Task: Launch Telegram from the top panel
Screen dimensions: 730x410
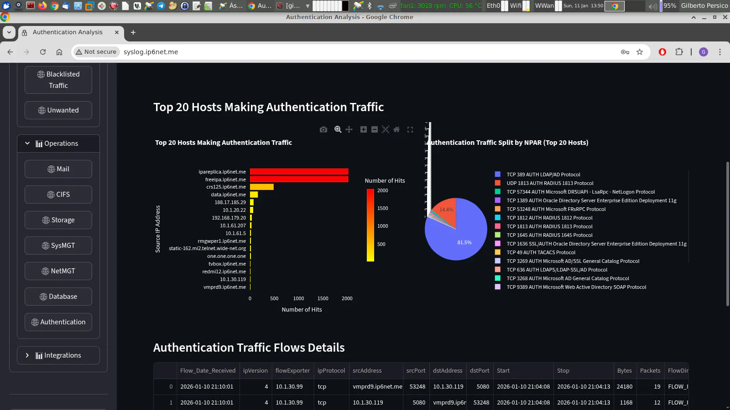Action: [161, 5]
